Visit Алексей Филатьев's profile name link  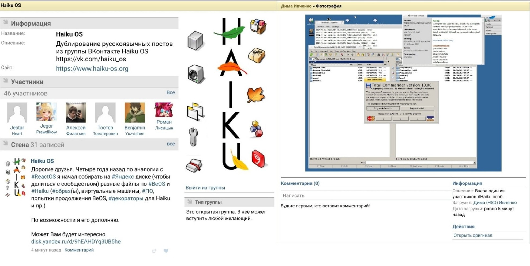click(x=76, y=130)
